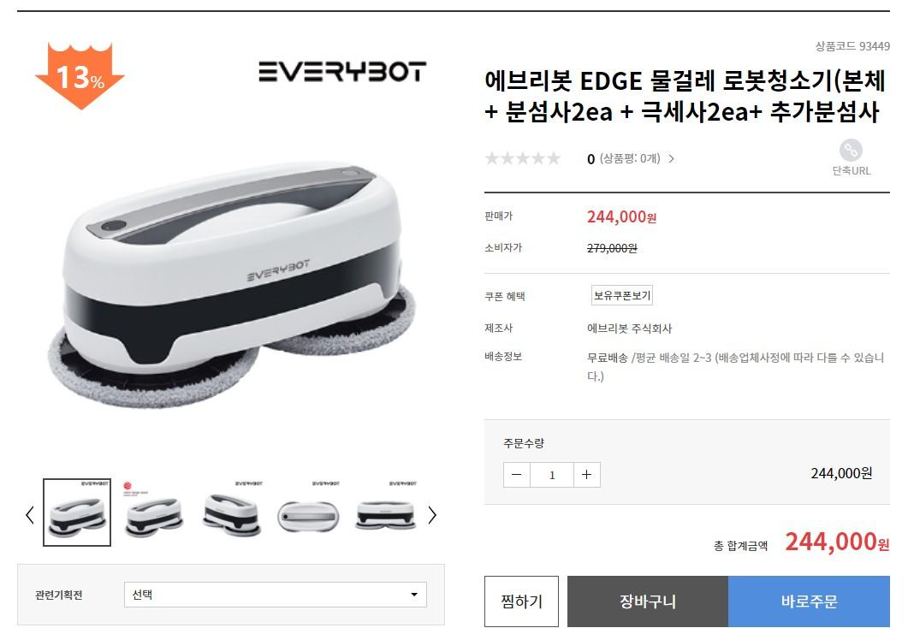The width and height of the screenshot is (908, 628).
Task: Add item to cart with 장바구니
Action: click(648, 601)
